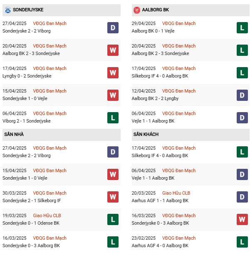
Task: Click the W badge for Sonderjyske 0-3 Aalborg BK in the Sân Khách list
Action: coord(242,220)
